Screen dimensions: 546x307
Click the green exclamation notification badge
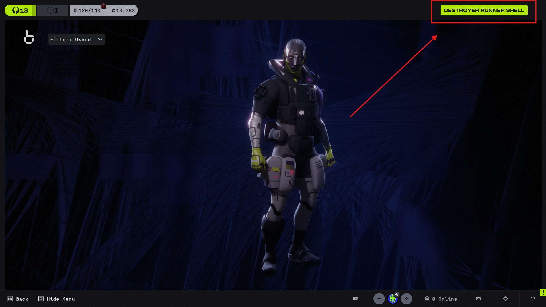coord(543,292)
